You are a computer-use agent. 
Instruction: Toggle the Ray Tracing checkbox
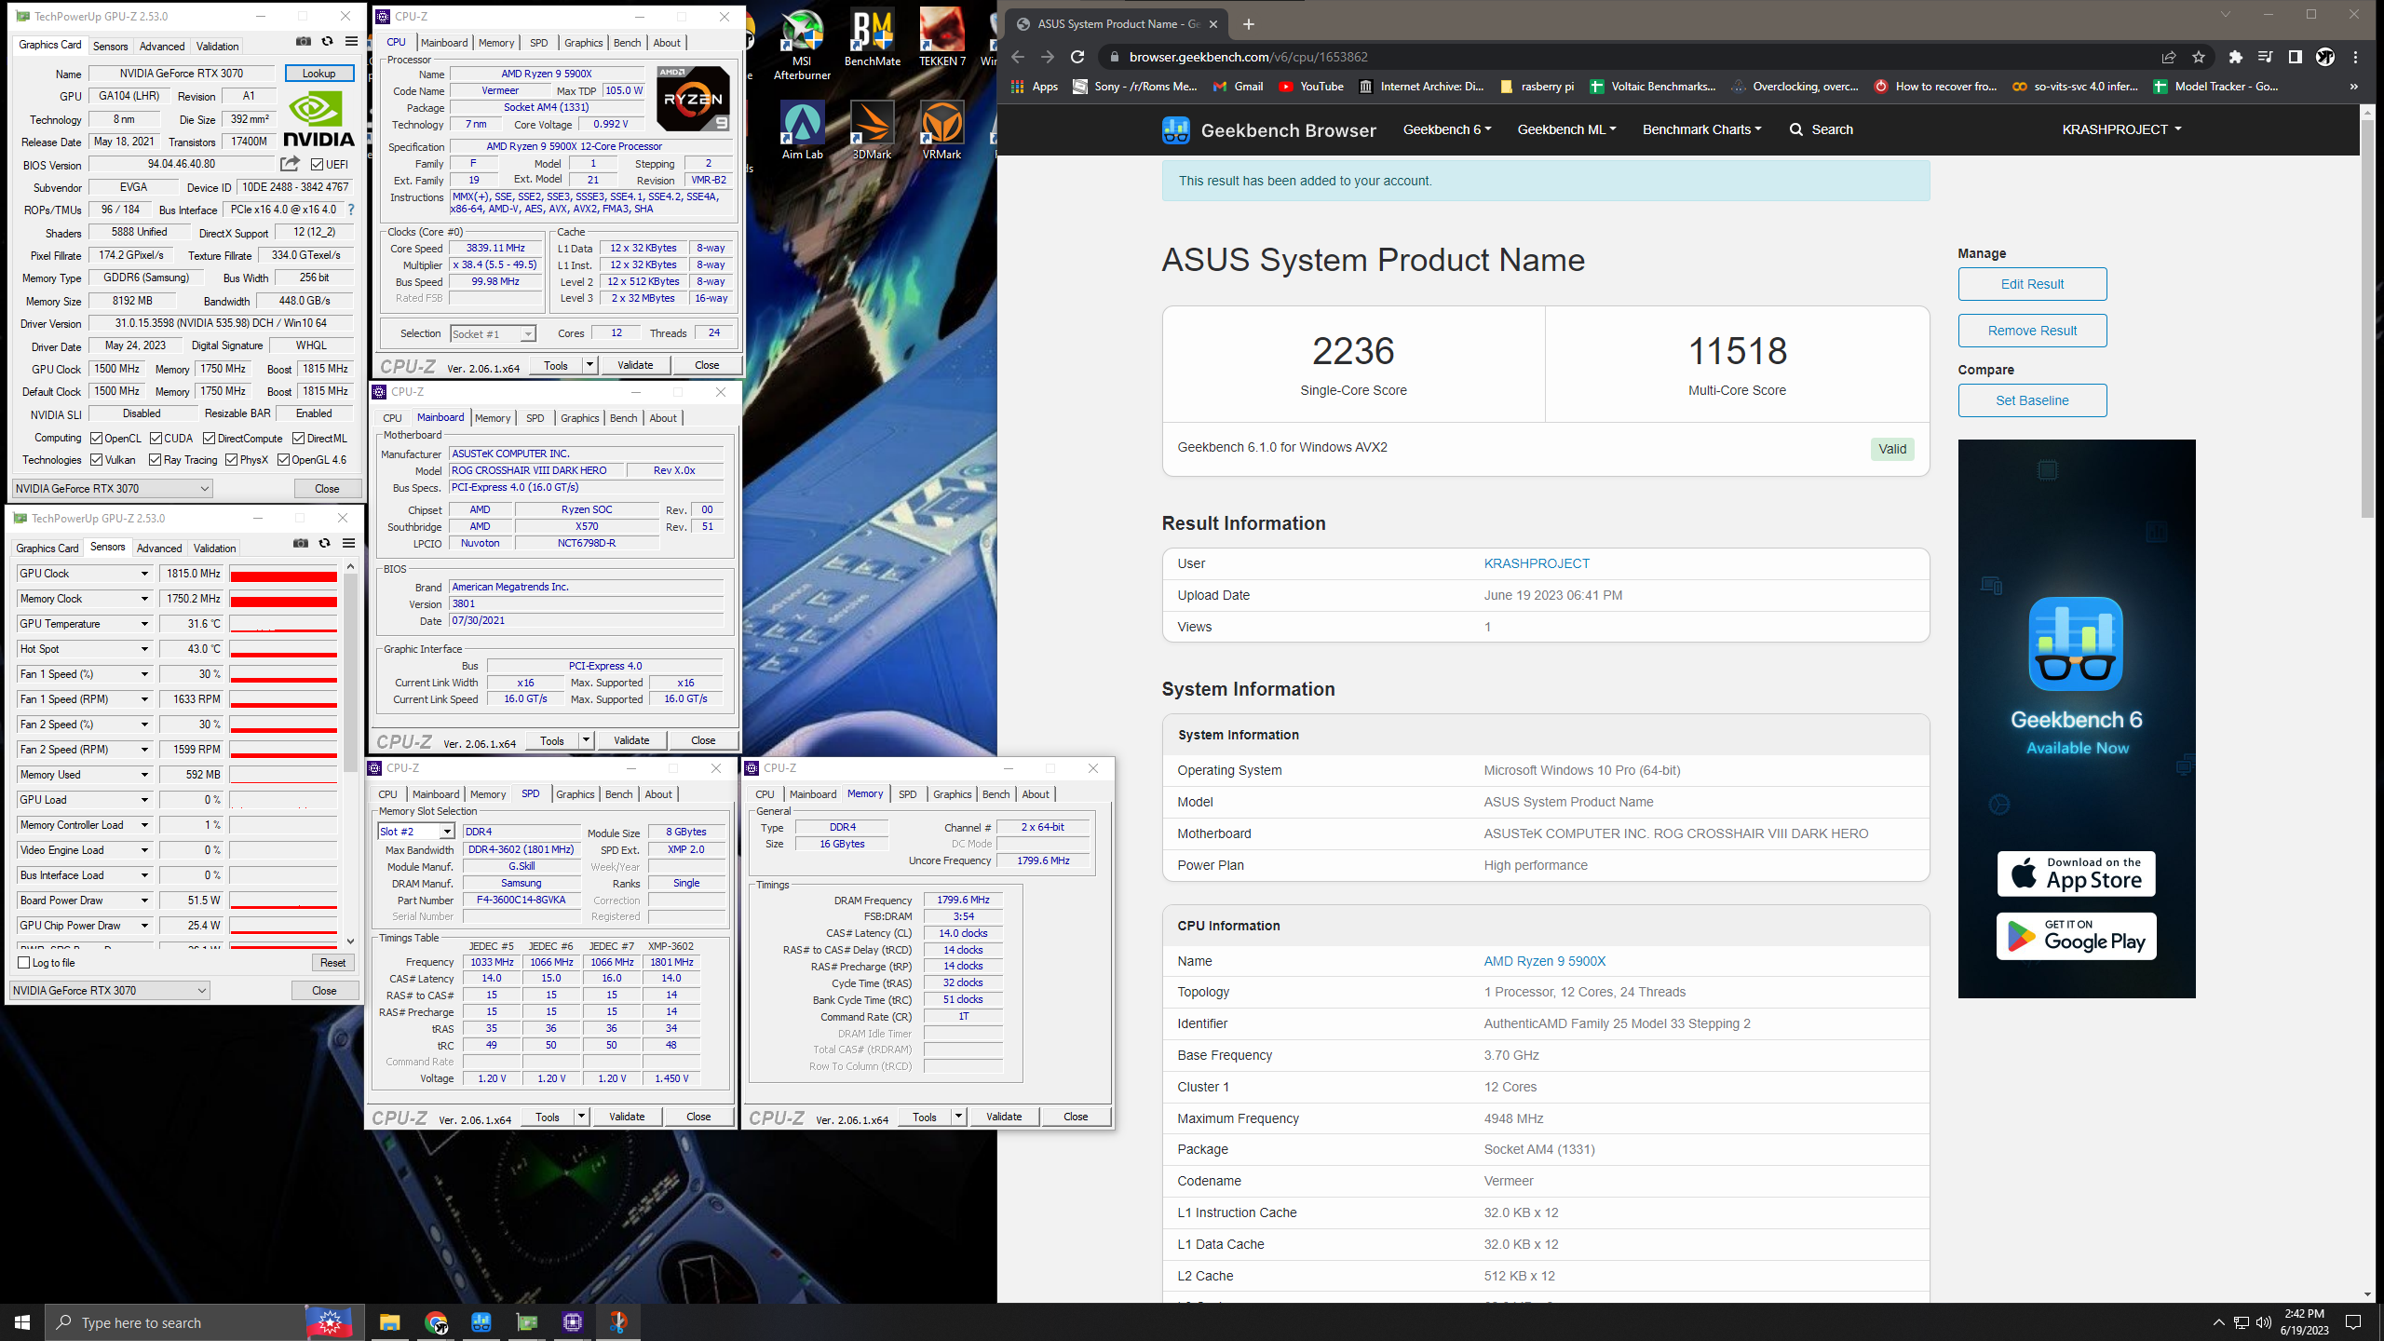click(155, 460)
